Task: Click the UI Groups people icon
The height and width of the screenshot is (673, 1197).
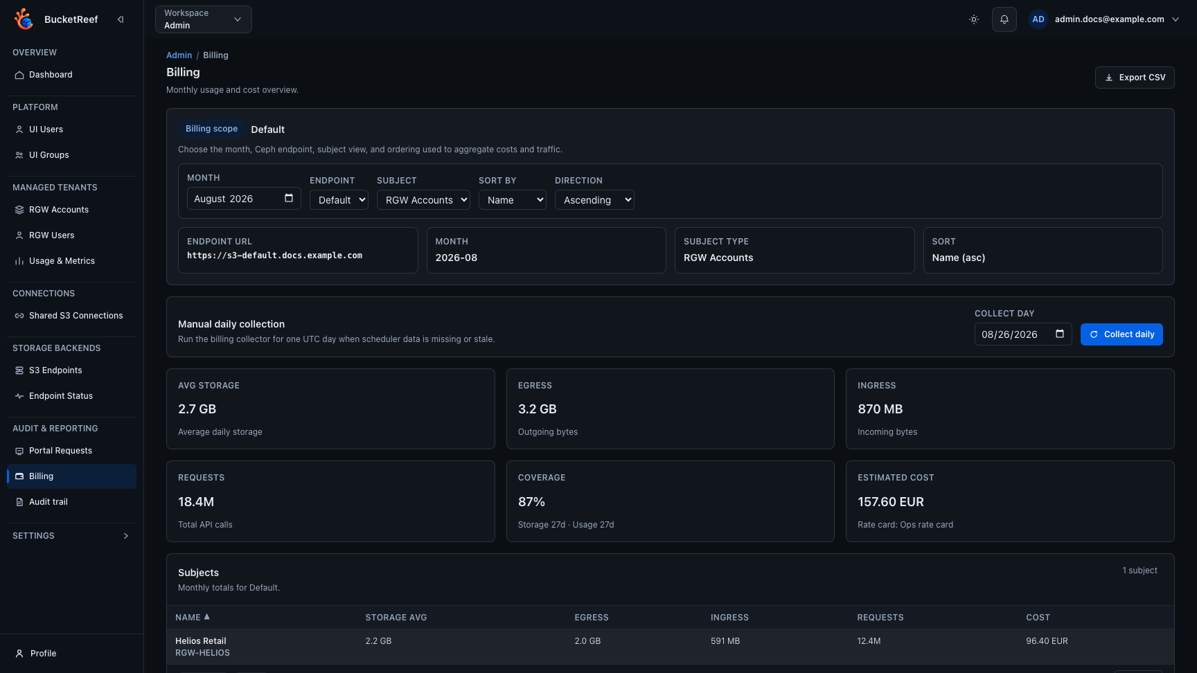Action: 19,155
